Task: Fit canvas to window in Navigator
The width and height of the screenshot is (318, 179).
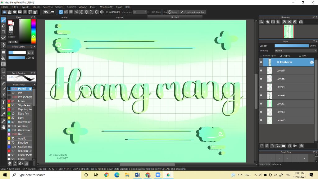Action: [273, 22]
